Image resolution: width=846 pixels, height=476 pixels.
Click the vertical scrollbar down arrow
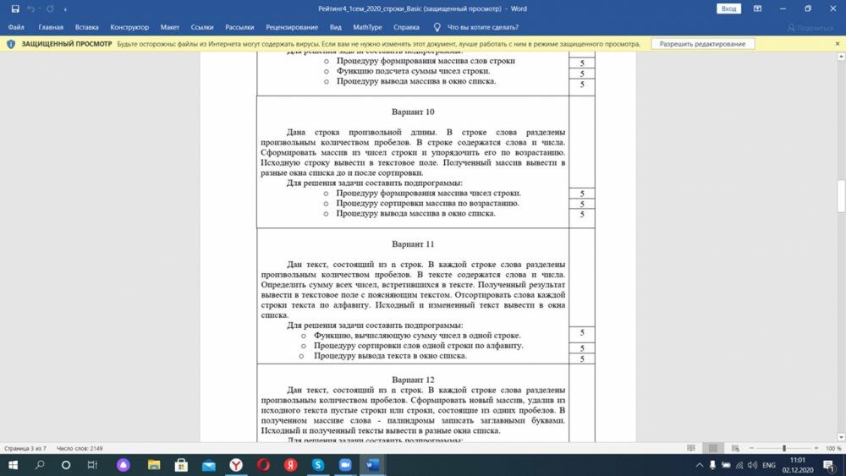pyautogui.click(x=841, y=437)
